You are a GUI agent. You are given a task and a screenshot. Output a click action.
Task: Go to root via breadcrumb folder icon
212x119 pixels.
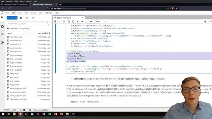click(8, 28)
